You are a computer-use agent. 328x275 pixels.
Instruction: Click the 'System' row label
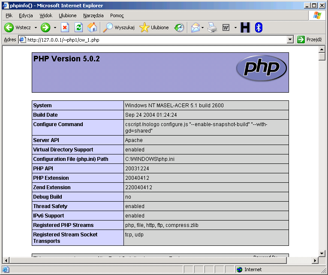click(42, 106)
